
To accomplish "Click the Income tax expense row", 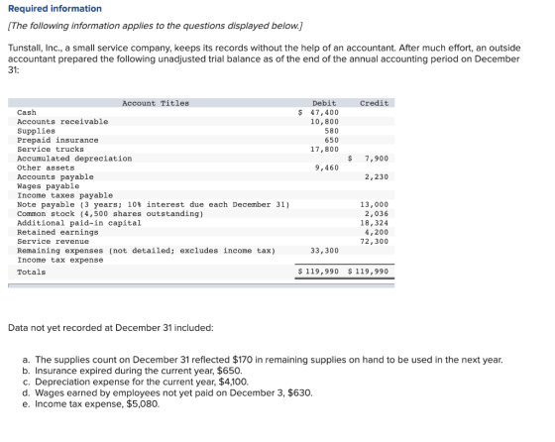I will (x=201, y=260).
